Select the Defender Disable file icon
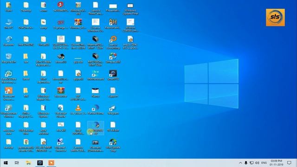This screenshot has width=297, height=167. point(61,111)
